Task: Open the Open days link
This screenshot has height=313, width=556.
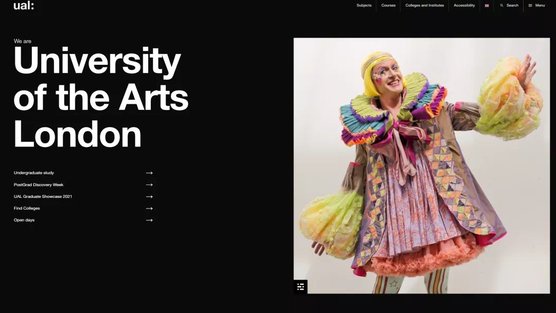Action: [x=24, y=220]
